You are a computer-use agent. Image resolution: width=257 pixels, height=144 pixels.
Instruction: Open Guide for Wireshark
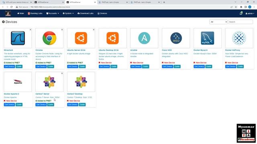pyautogui.click(x=19, y=66)
